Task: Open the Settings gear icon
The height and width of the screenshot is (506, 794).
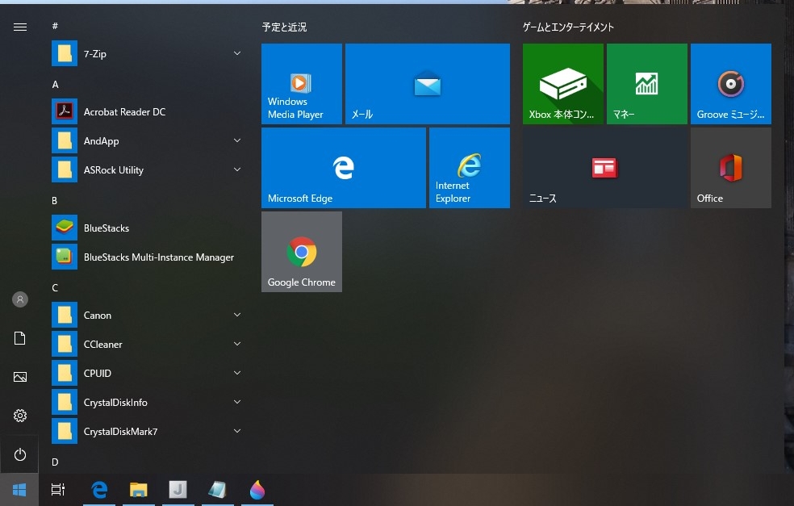Action: coord(19,416)
